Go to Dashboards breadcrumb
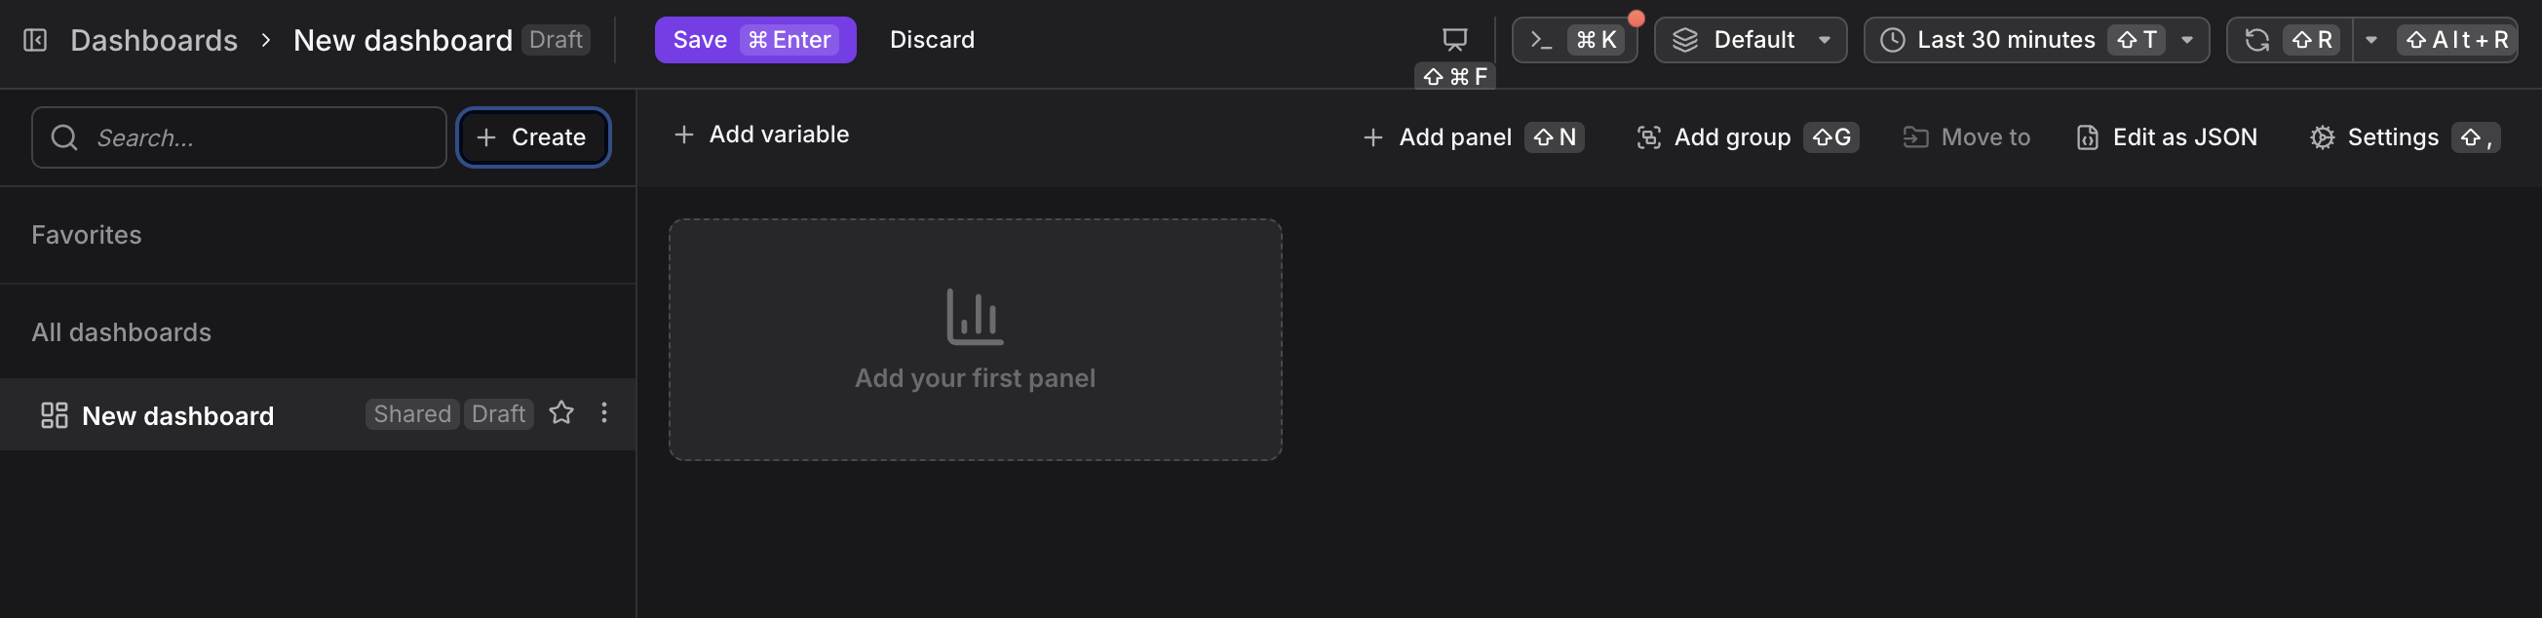The width and height of the screenshot is (2542, 618). pos(154,41)
